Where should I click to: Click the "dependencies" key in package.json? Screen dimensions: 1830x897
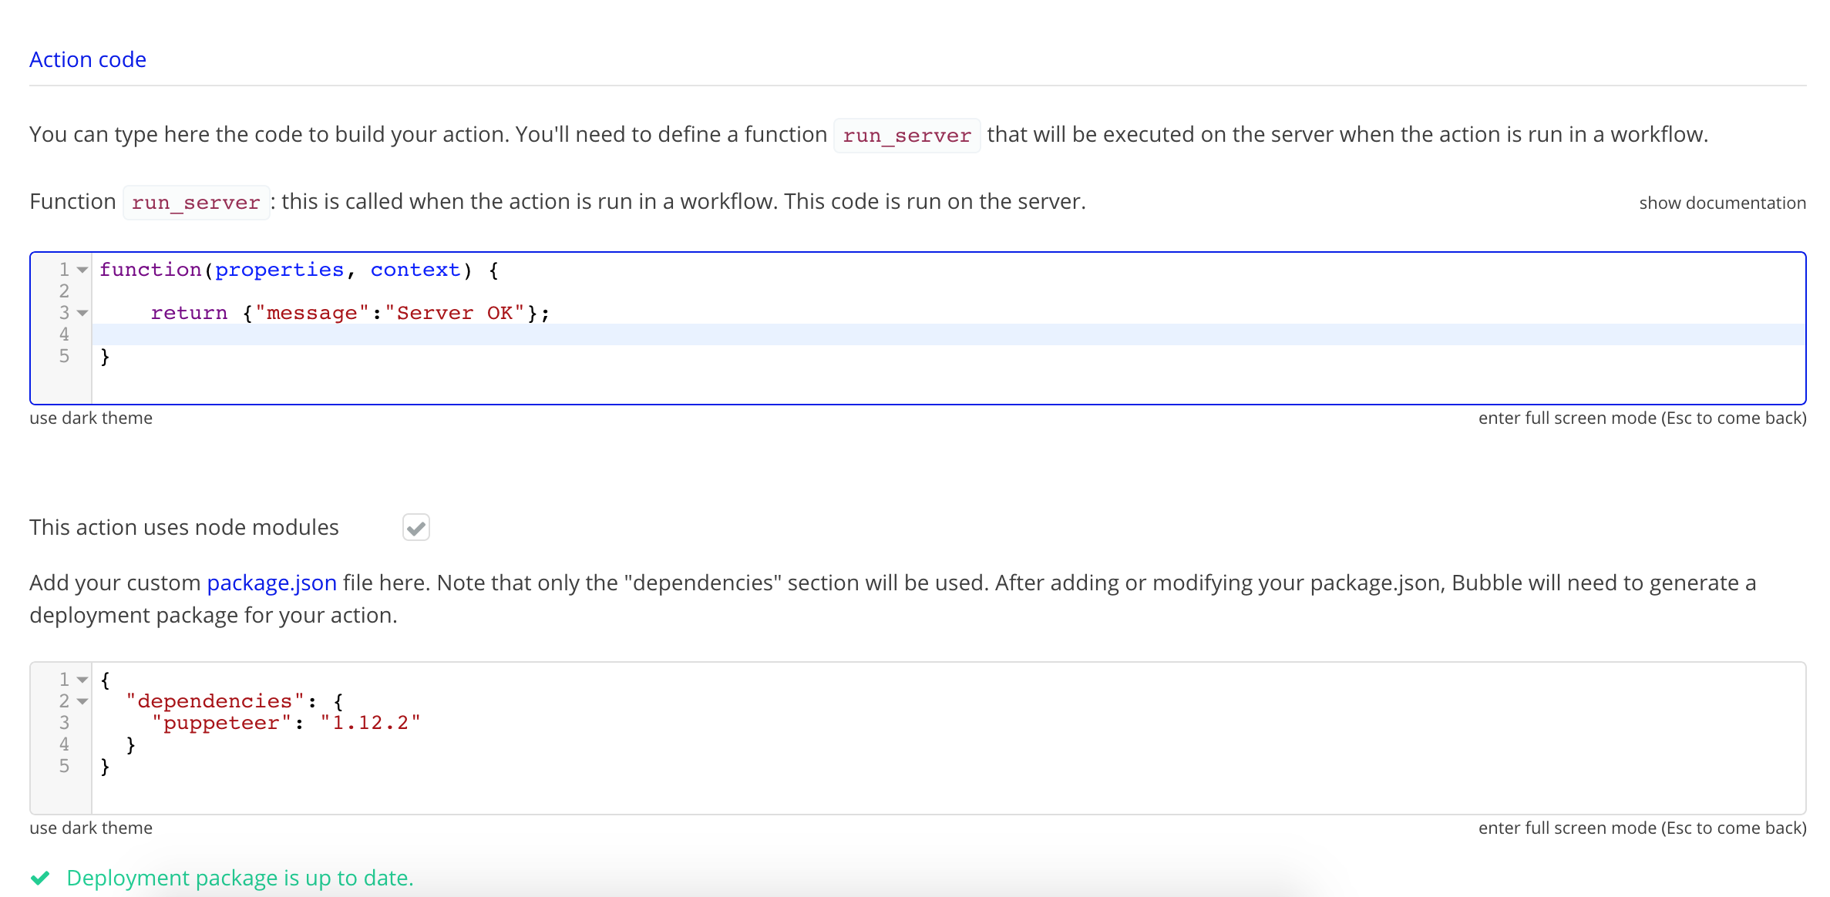coord(215,701)
